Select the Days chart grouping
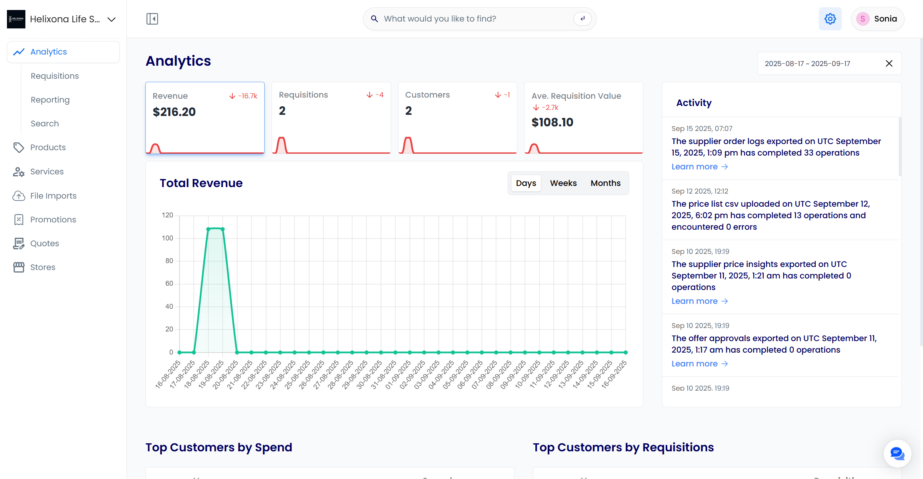923x479 pixels. pyautogui.click(x=526, y=183)
